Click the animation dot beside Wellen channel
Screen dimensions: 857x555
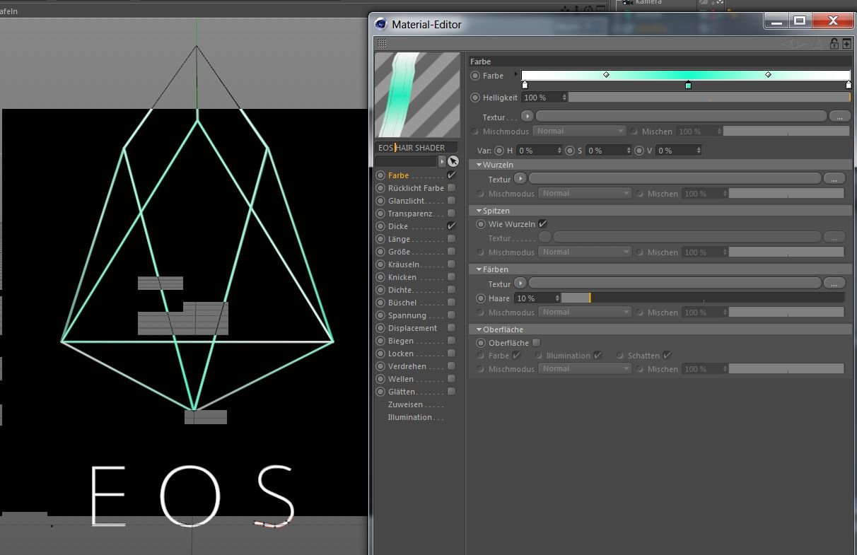tap(380, 379)
